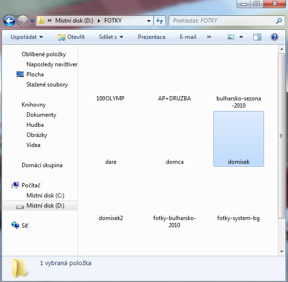Click the Počítač computer icon
The width and height of the screenshot is (288, 282).
pos(15,185)
